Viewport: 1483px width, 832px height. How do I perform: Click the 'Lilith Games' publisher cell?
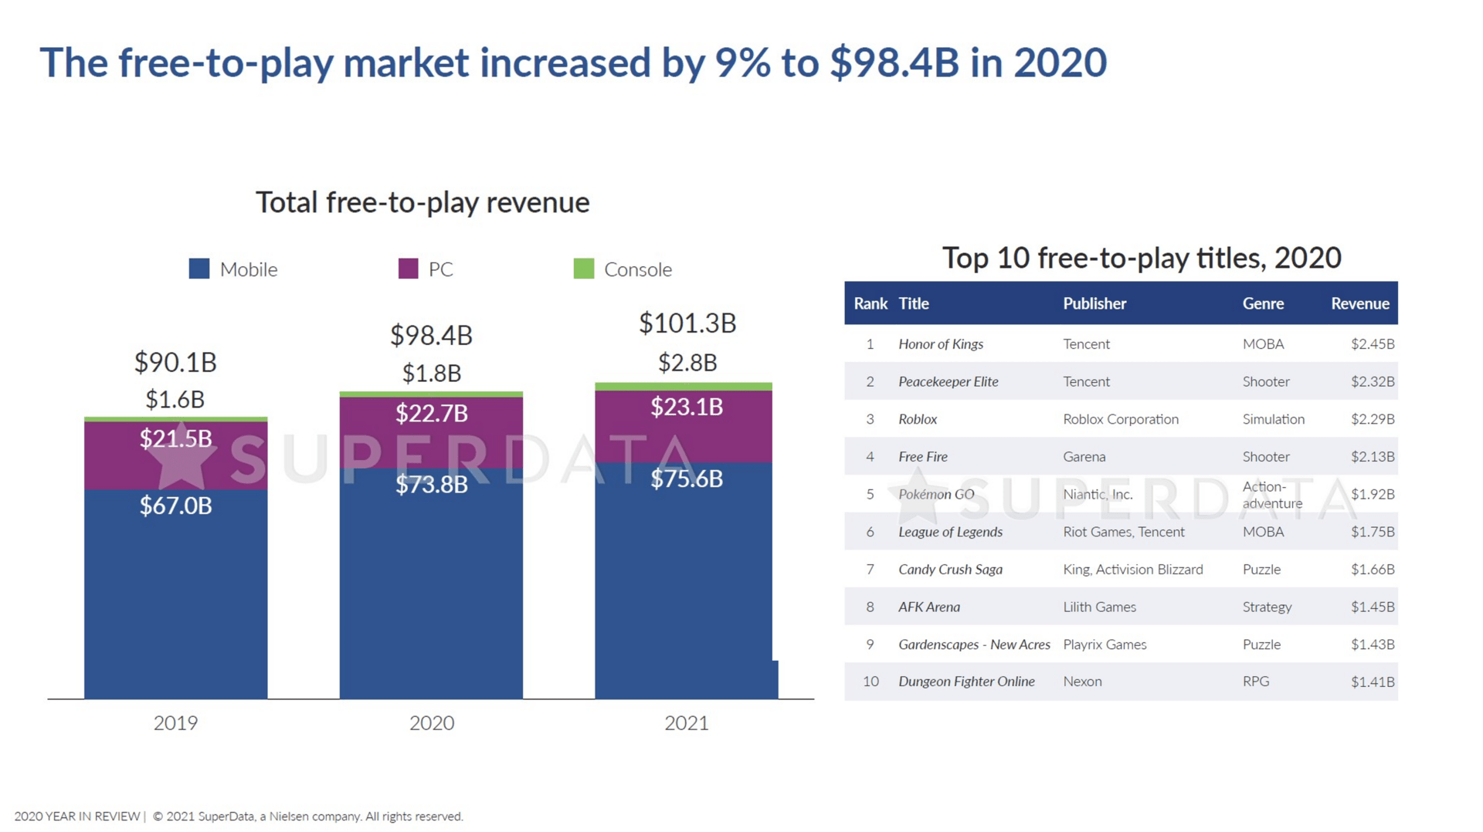pos(1100,607)
